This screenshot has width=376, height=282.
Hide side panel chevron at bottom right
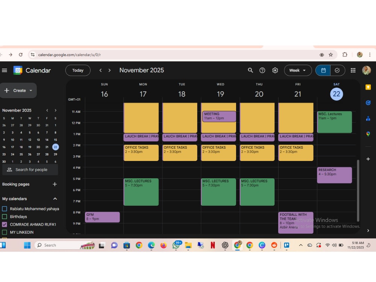tap(368, 230)
